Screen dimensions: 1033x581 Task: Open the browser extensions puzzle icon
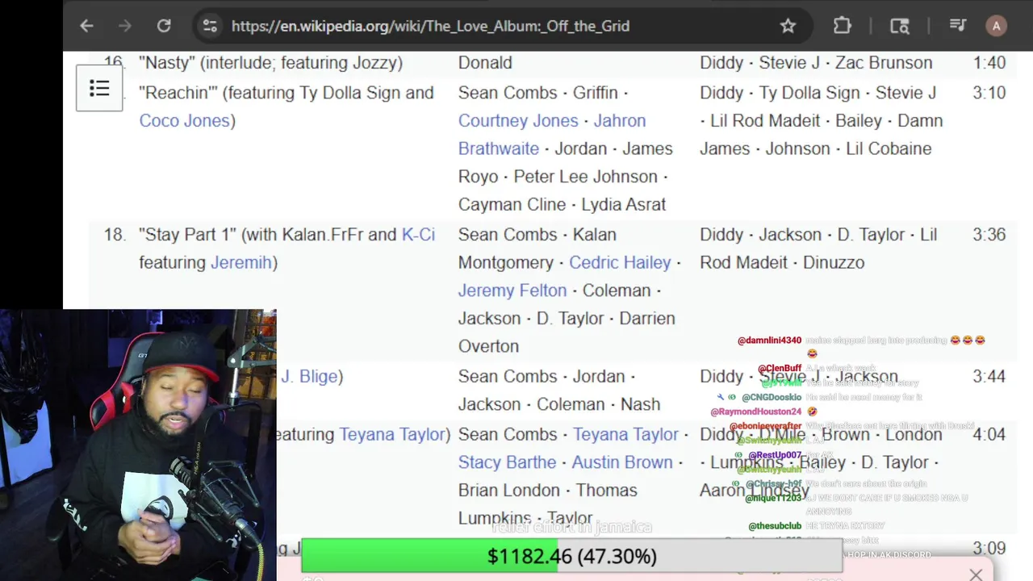[x=843, y=26]
